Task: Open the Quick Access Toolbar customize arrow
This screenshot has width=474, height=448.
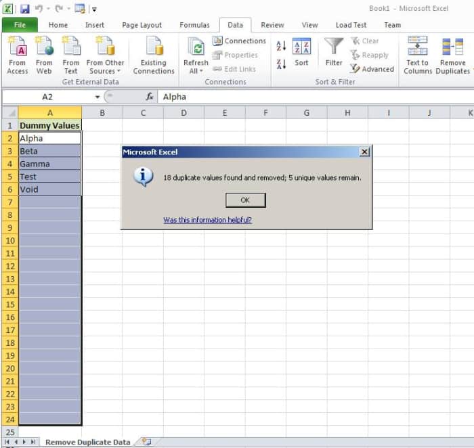Action: [x=94, y=9]
